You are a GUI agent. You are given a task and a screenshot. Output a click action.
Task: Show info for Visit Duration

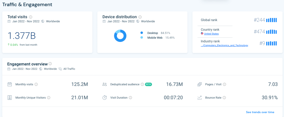tap(130, 98)
